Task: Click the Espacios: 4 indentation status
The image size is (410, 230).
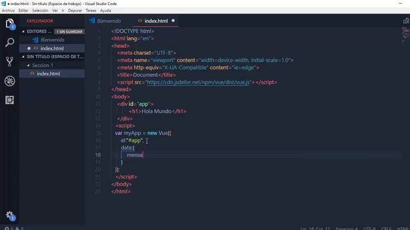Action: click(x=347, y=229)
